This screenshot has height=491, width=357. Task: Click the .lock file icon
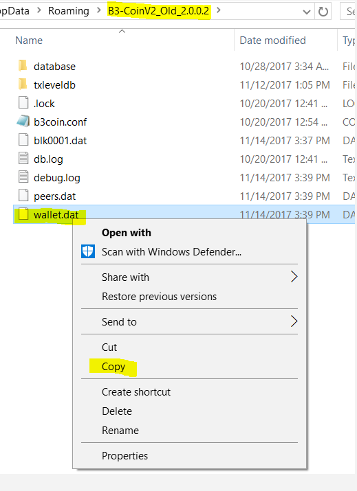click(23, 103)
